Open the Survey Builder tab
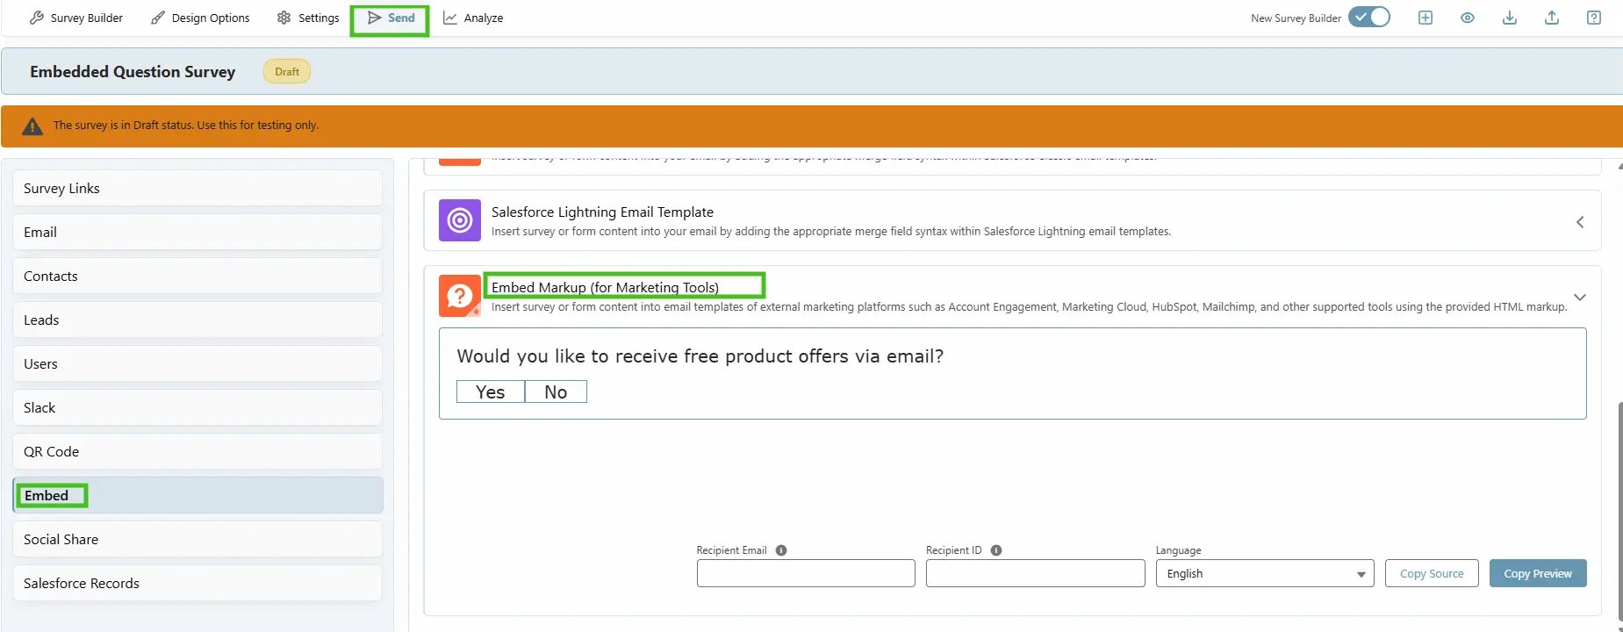This screenshot has width=1623, height=632. 76,18
